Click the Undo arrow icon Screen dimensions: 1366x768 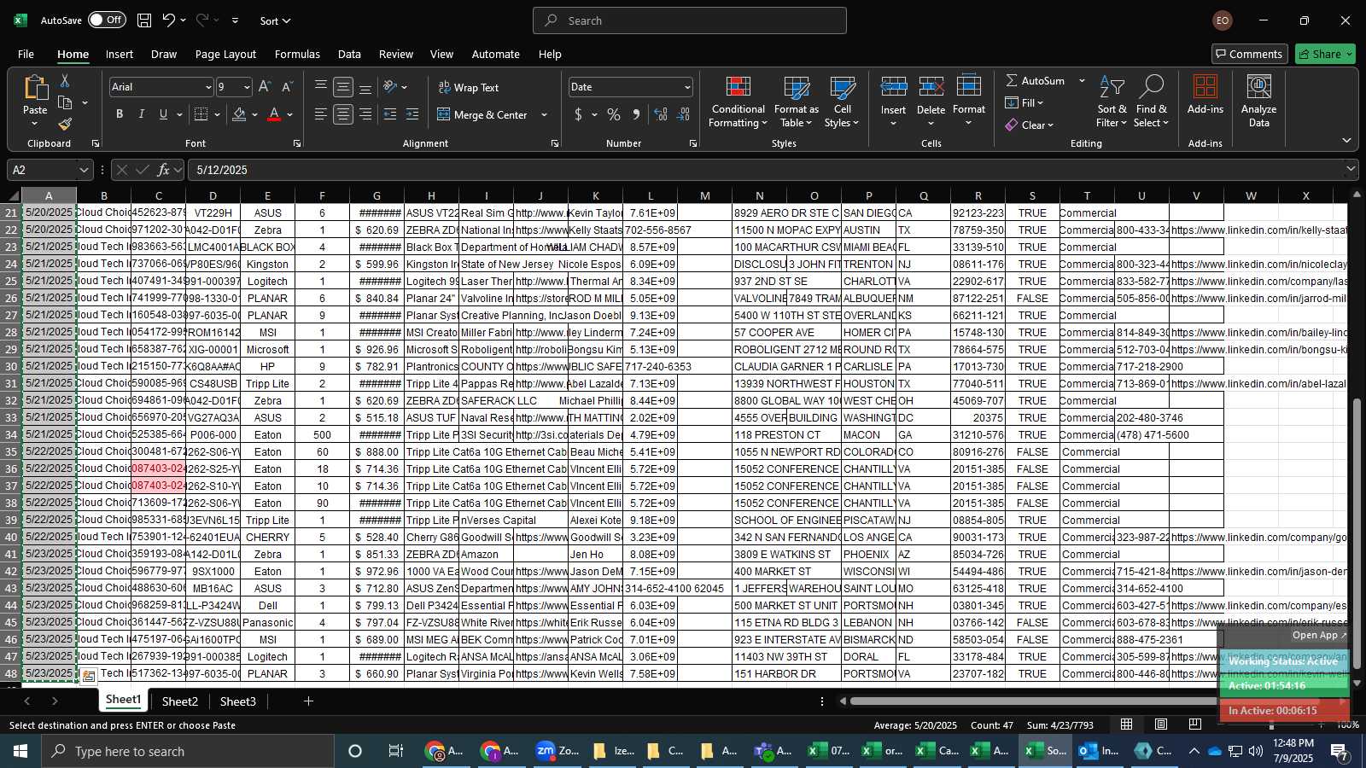[x=169, y=20]
